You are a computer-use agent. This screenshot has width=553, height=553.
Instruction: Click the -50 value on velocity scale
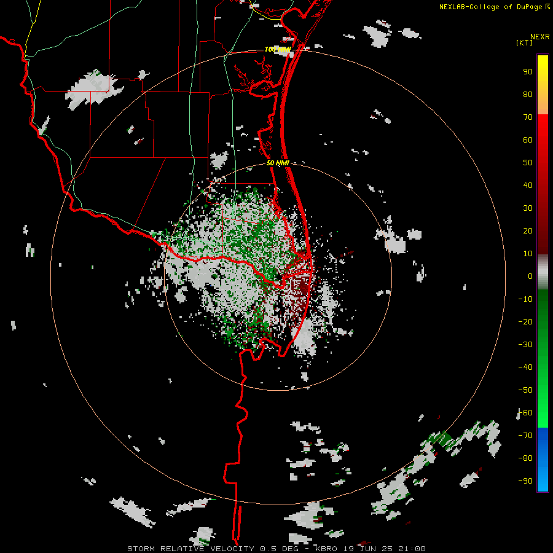[x=525, y=390]
